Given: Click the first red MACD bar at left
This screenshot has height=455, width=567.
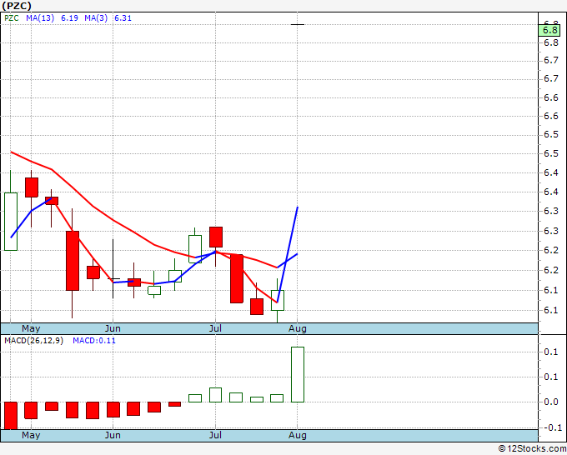Looking at the screenshot, I should (11, 416).
